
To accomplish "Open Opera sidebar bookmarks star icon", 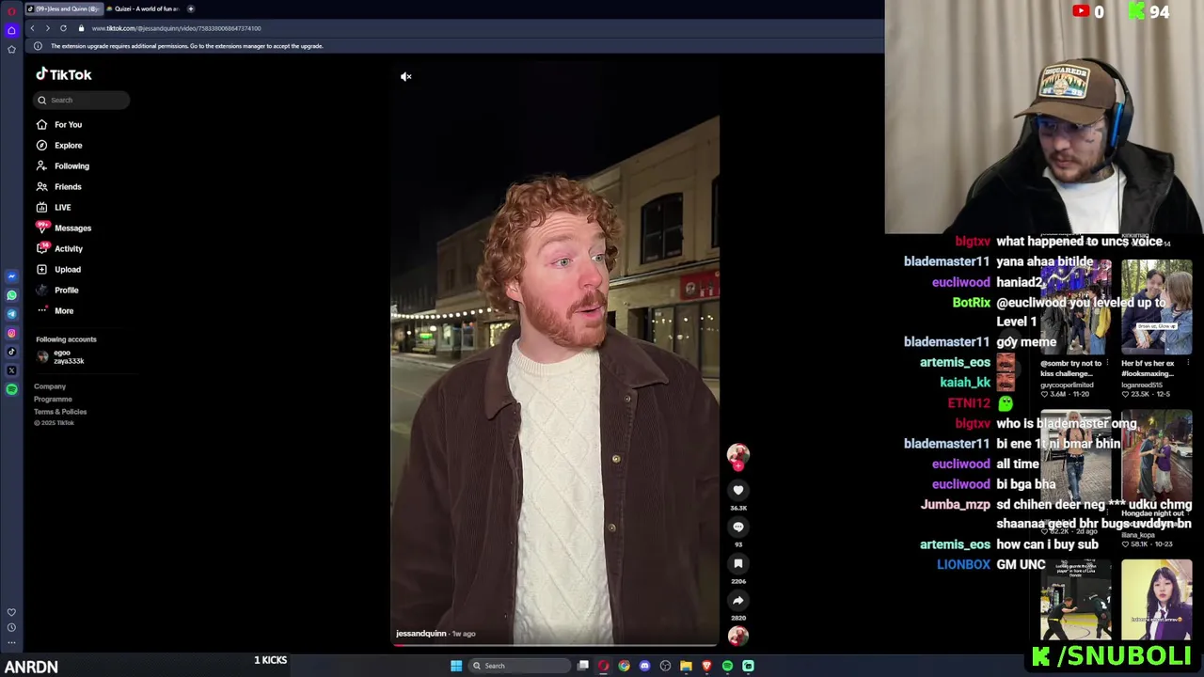I will click(x=11, y=49).
